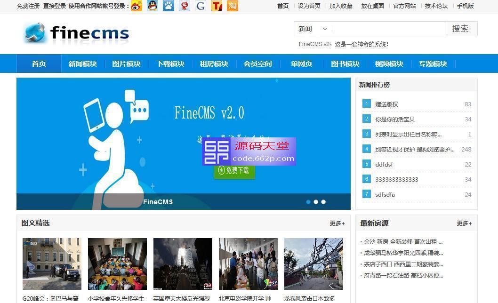Click 设为首页 link
This screenshot has width=498, height=303.
pyautogui.click(x=309, y=6)
